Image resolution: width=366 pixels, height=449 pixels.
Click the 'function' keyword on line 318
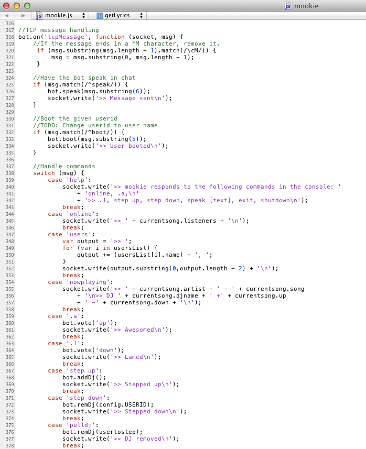110,37
